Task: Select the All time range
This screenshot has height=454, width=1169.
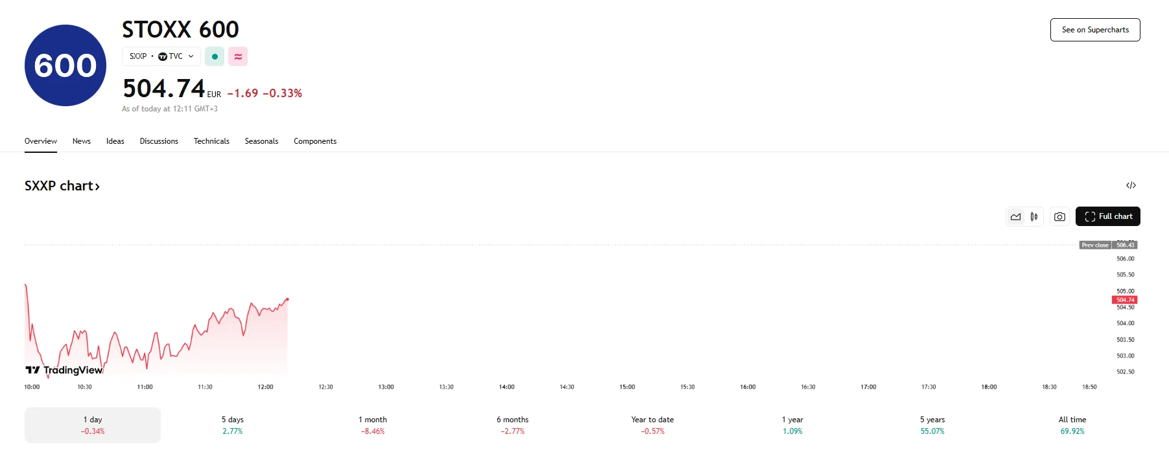Action: click(1072, 425)
